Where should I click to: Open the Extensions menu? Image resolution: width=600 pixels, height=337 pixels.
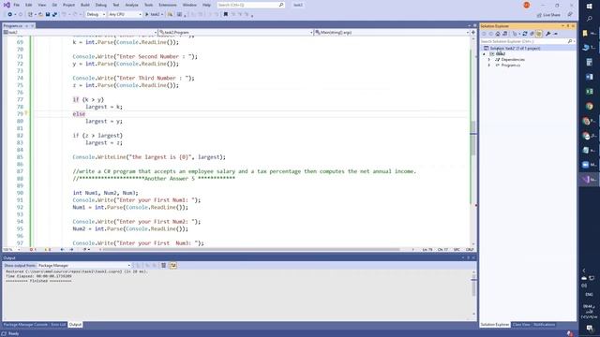[168, 5]
